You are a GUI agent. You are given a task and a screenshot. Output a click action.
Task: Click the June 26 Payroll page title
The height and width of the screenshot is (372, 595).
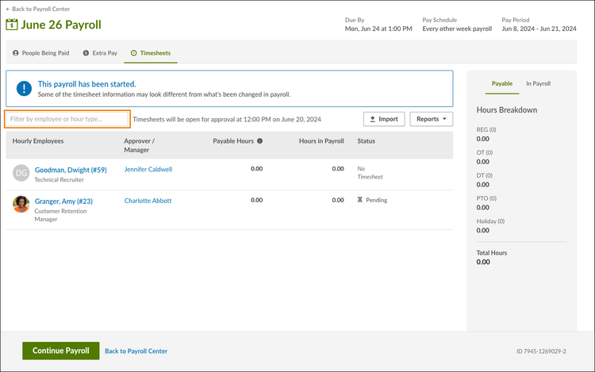click(x=61, y=25)
